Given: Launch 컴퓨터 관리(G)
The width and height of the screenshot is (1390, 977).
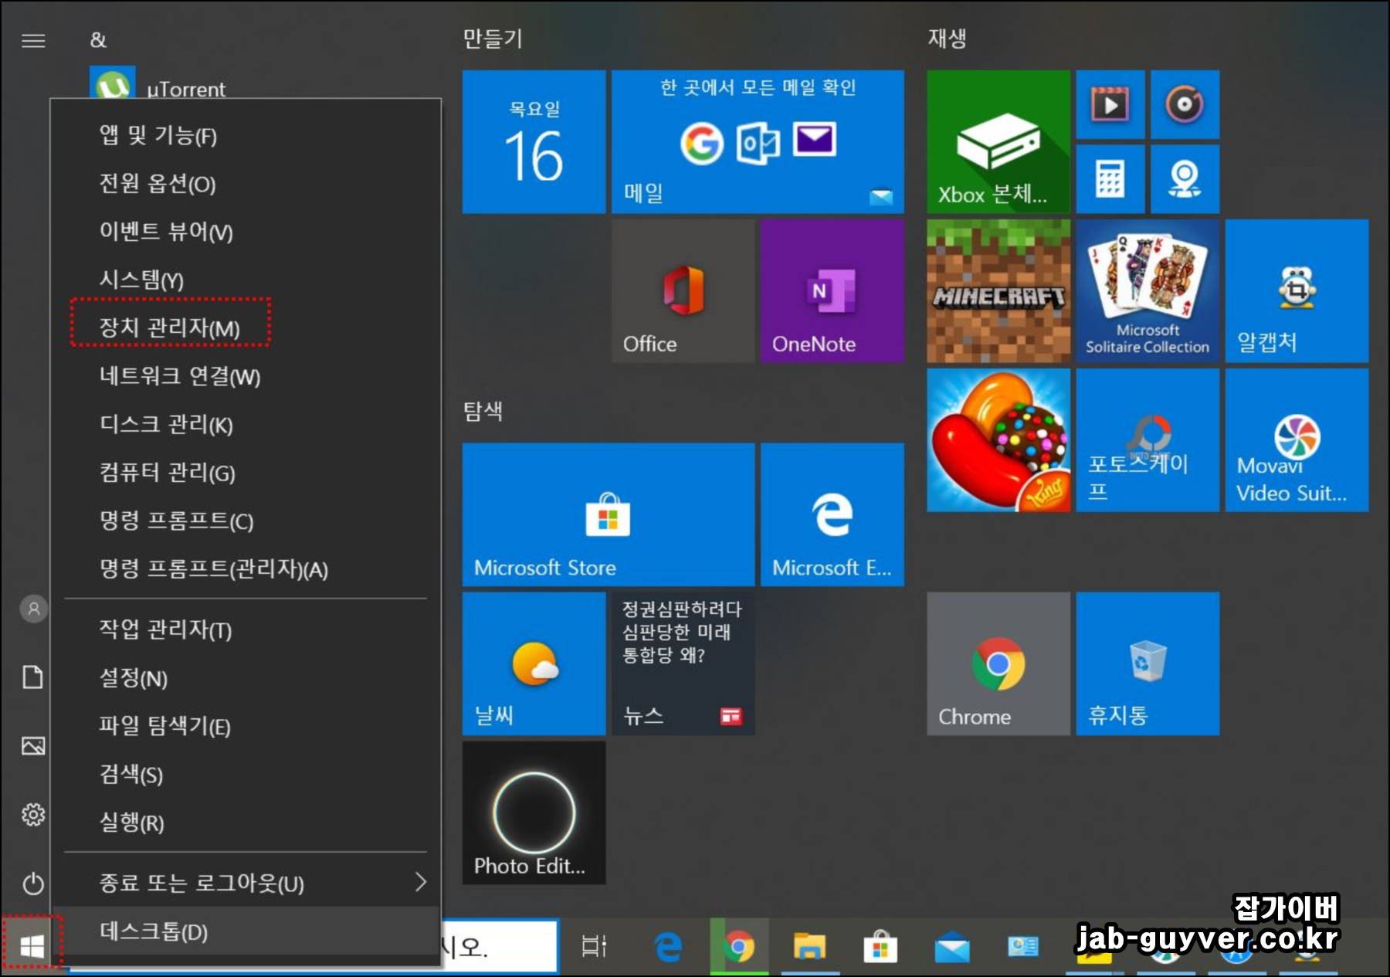Looking at the screenshot, I should (246, 473).
